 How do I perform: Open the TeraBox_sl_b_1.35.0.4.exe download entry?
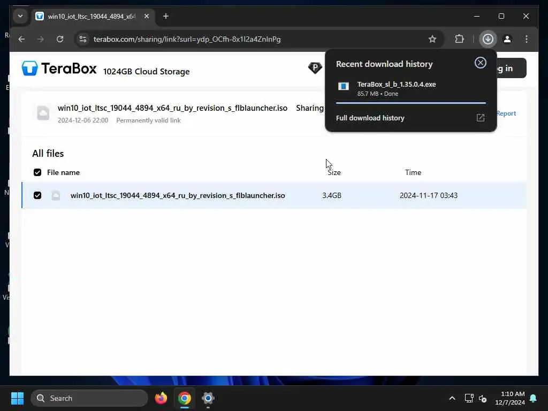click(410, 89)
